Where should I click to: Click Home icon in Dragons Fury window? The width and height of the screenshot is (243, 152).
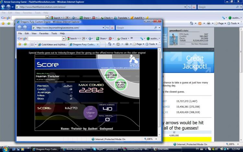click(x=110, y=44)
